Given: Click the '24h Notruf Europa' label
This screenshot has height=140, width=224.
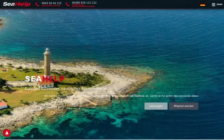Looking at the screenshot, I should (51, 6).
